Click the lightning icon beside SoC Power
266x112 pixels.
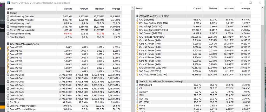(137, 71)
